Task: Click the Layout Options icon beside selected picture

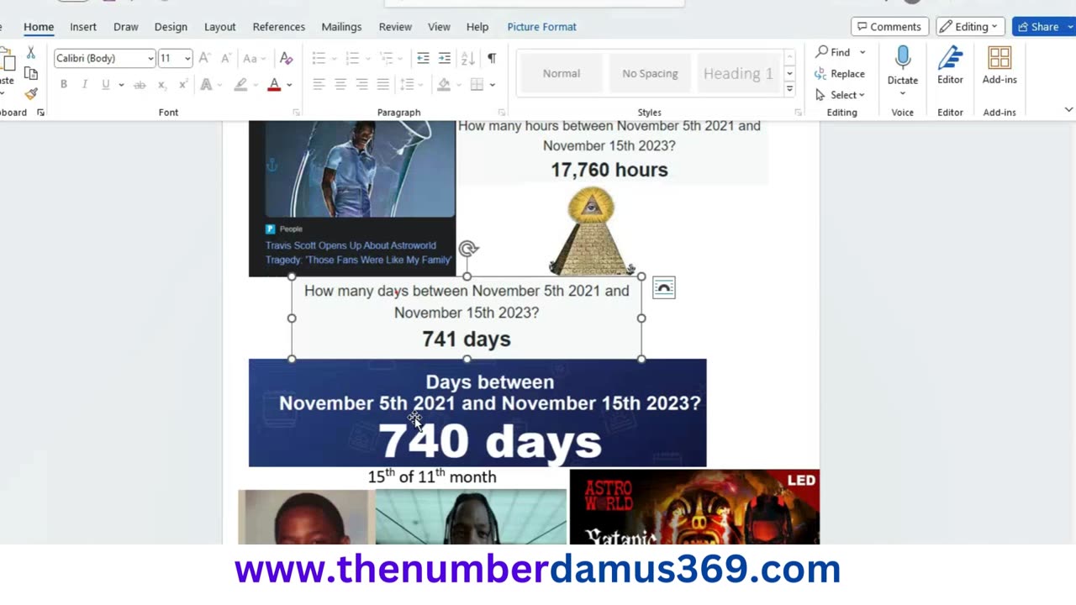Action: pyautogui.click(x=663, y=288)
